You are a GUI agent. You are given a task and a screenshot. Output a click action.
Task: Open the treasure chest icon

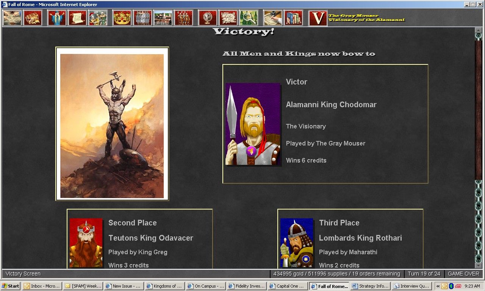[x=33, y=18]
